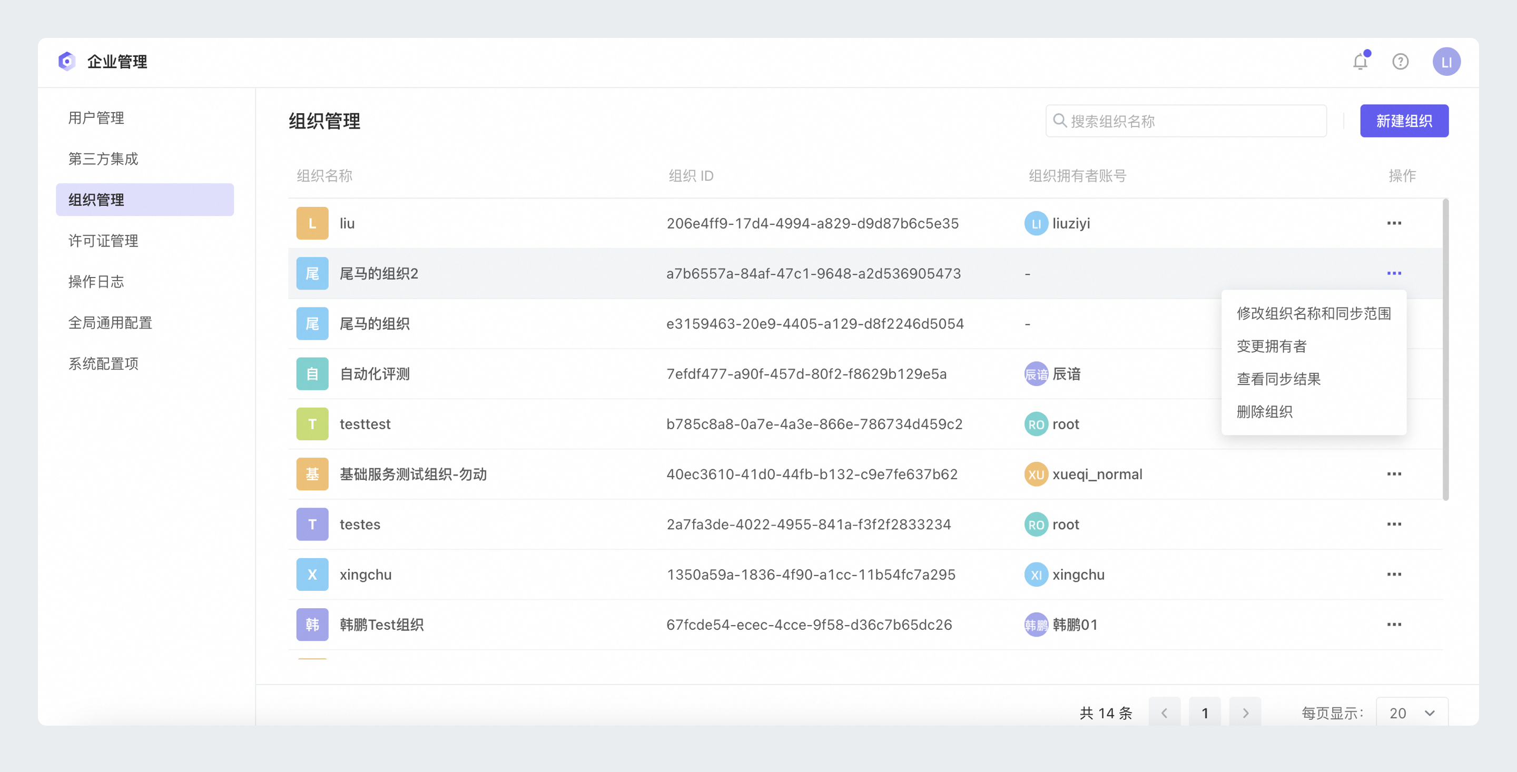Open 第三方集成 in the sidebar
1517x772 pixels.
click(x=145, y=159)
